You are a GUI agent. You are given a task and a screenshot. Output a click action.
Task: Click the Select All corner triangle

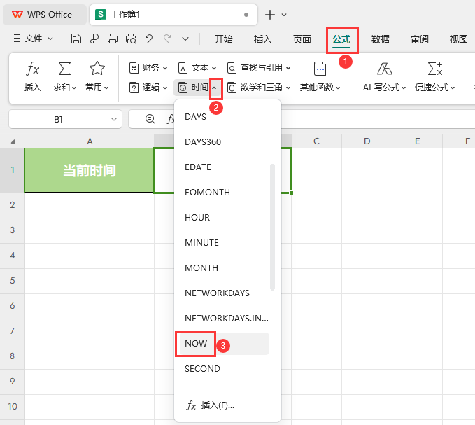coord(13,141)
